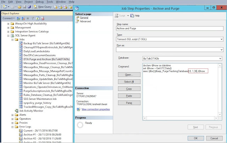Open the File menu
Screen dimensions: 227x143
[3, 2]
